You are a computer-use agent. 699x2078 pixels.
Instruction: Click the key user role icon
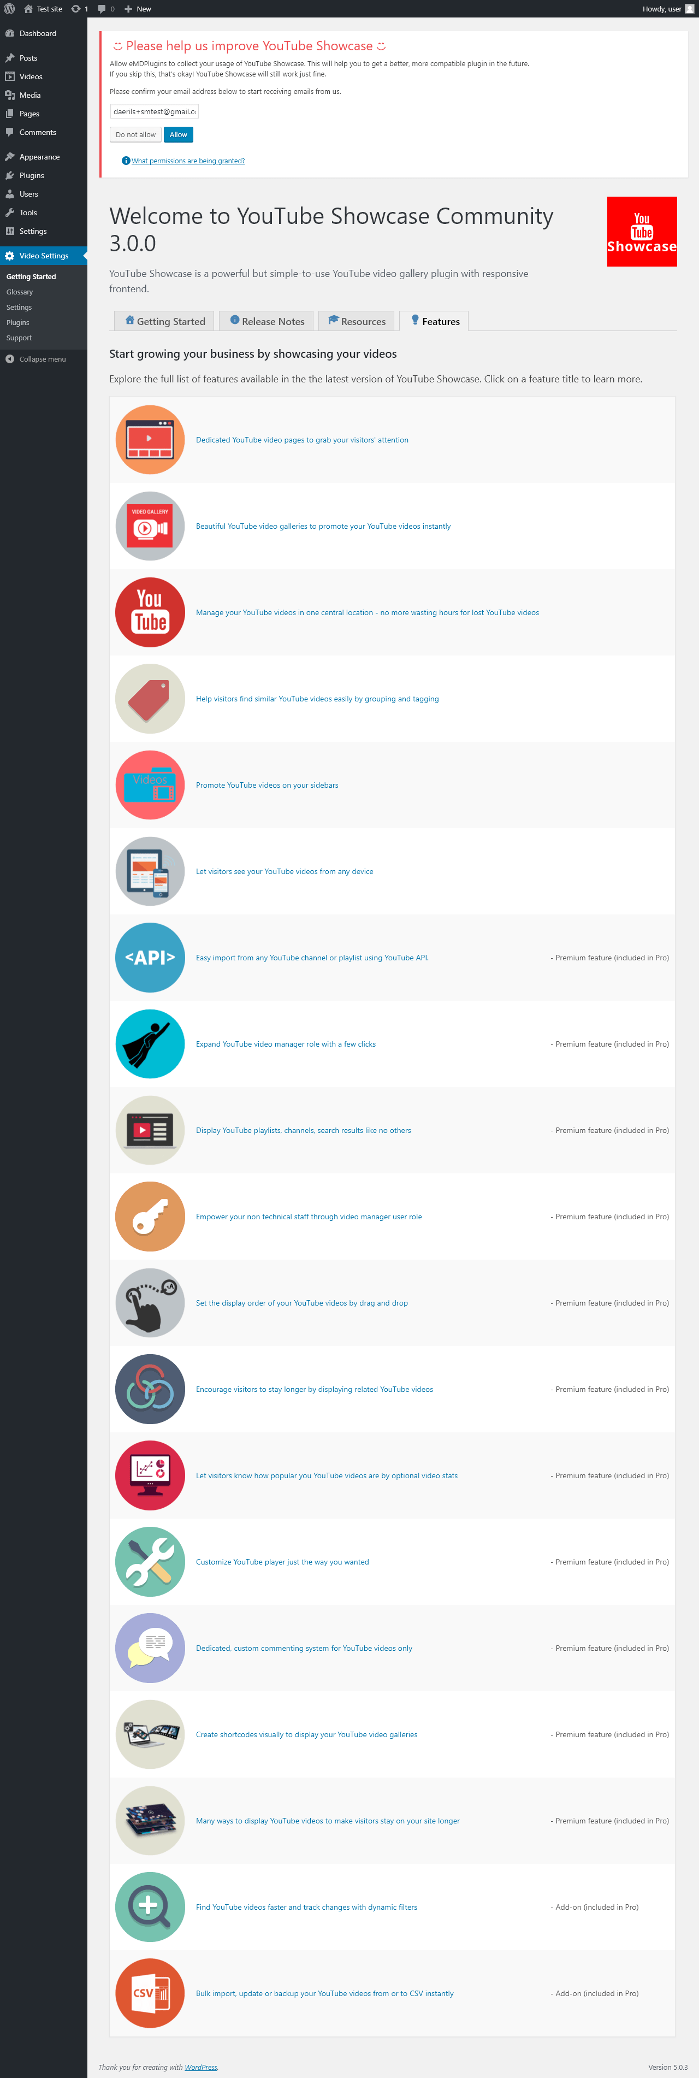150,1217
